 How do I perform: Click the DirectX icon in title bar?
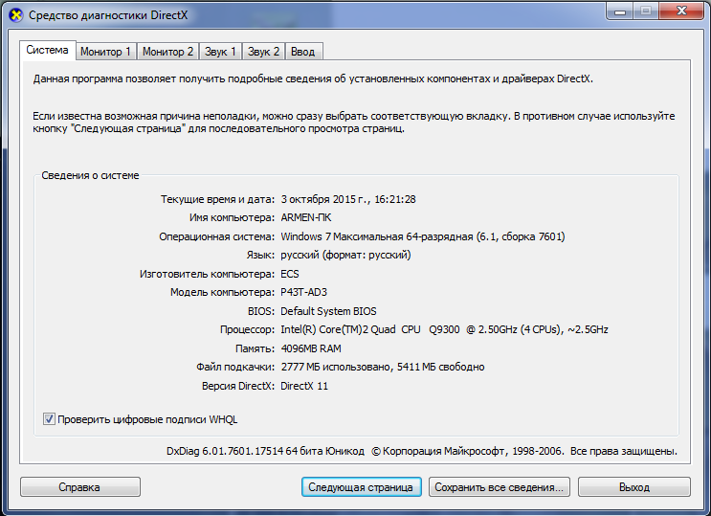16,15
